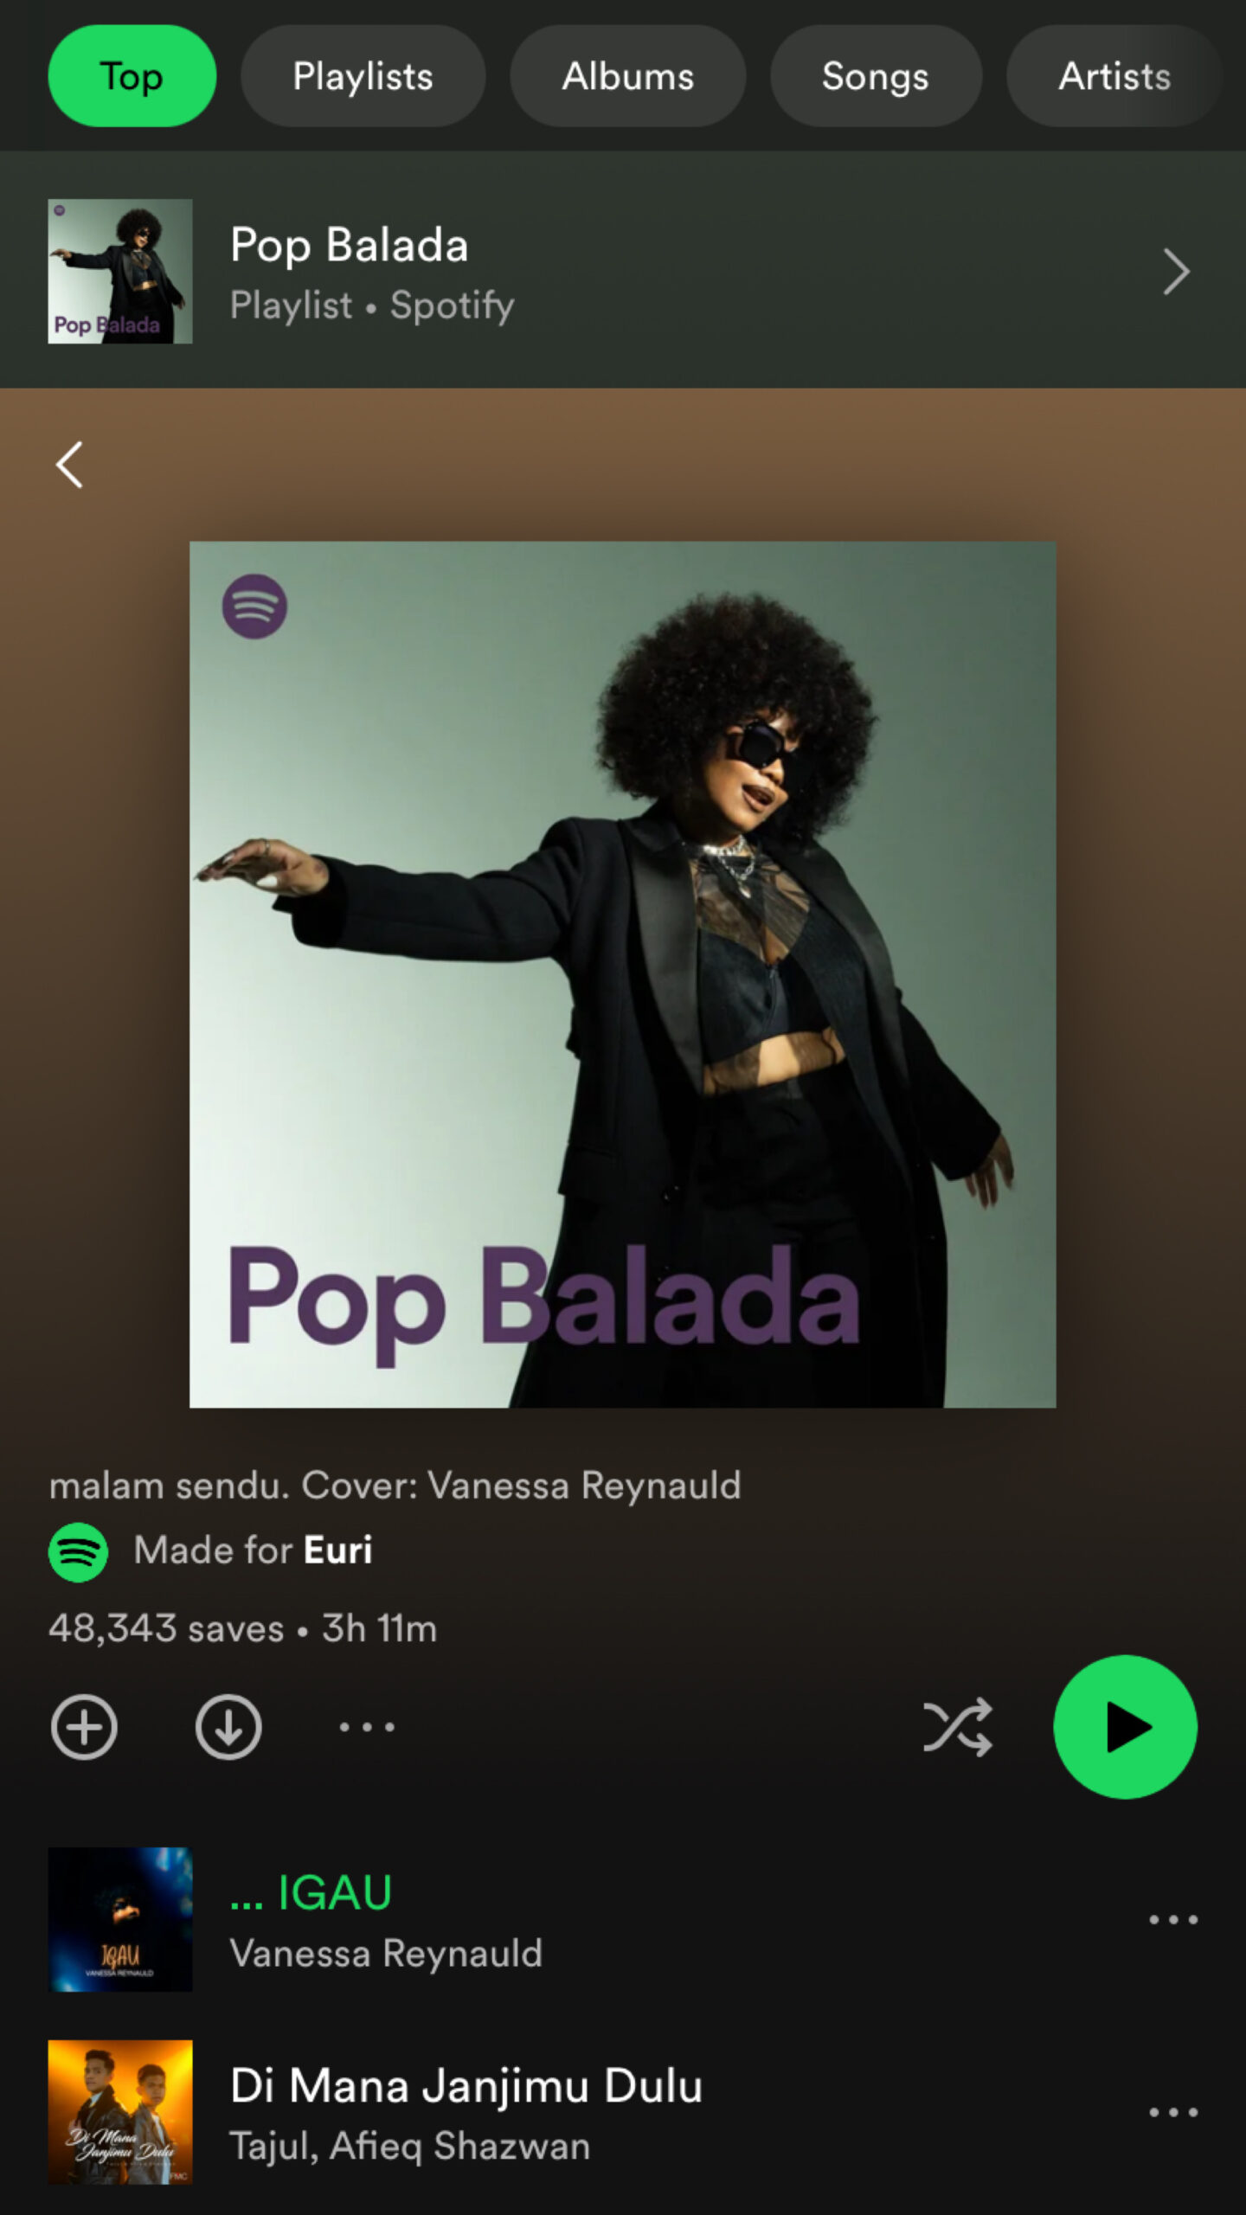
Task: Open more options for Di Mana Janjimu Dulu
Action: pos(1173,2112)
